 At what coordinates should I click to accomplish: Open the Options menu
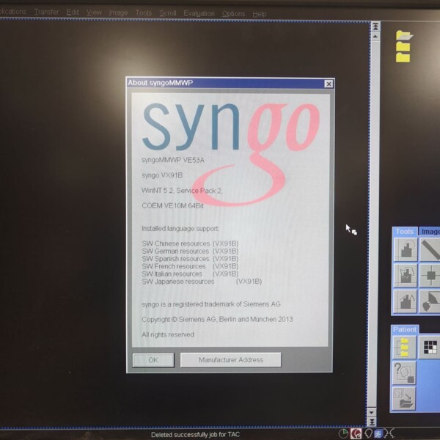[x=233, y=13]
